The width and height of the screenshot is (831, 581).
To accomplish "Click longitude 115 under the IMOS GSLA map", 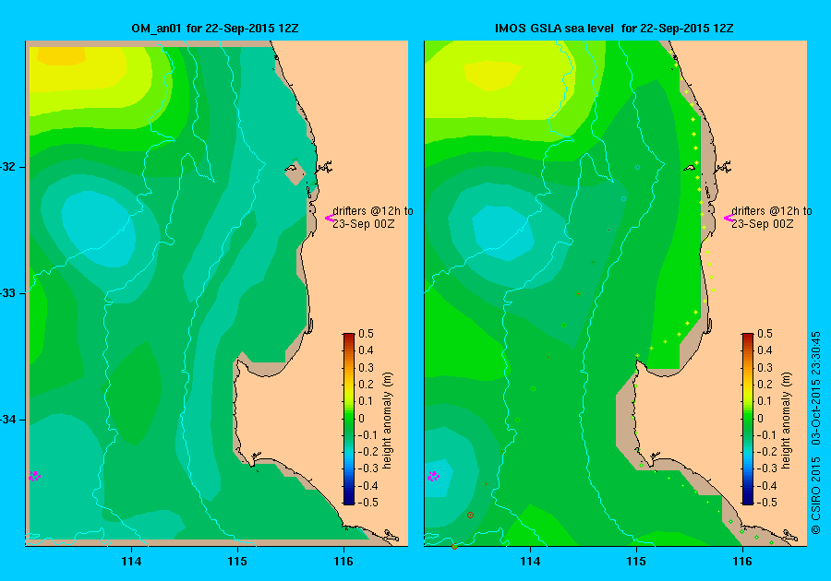I will pyautogui.click(x=636, y=562).
